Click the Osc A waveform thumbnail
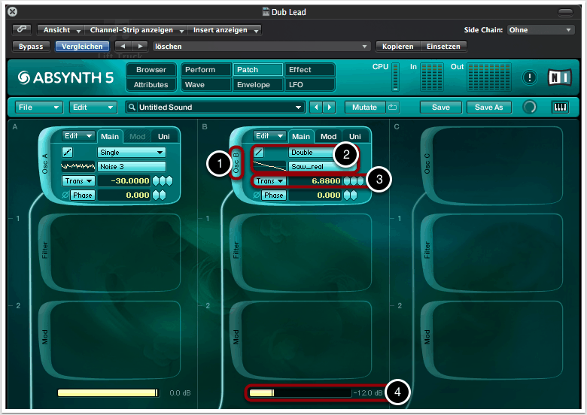The height and width of the screenshot is (415, 587). tap(78, 166)
